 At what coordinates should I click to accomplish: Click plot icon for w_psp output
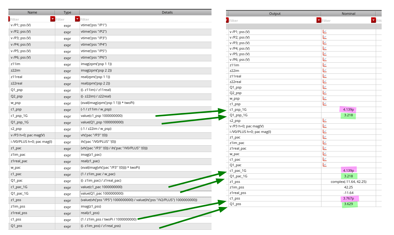325,98
